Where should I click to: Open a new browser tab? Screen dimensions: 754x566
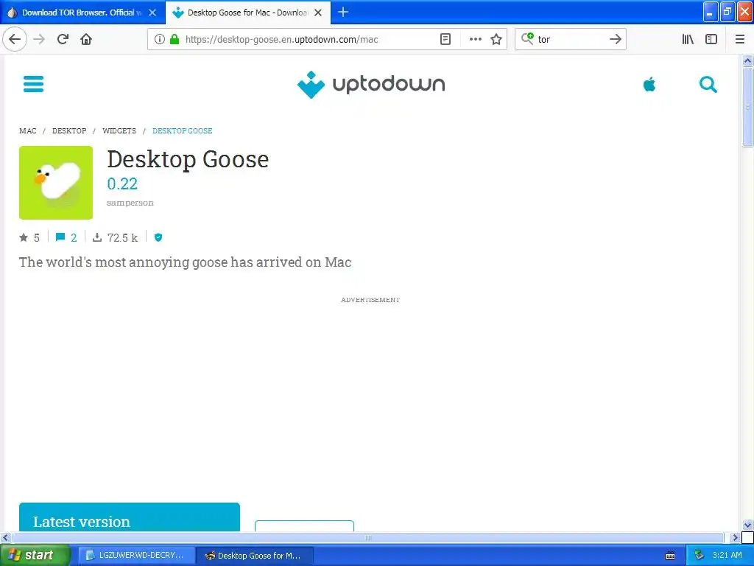coord(343,12)
